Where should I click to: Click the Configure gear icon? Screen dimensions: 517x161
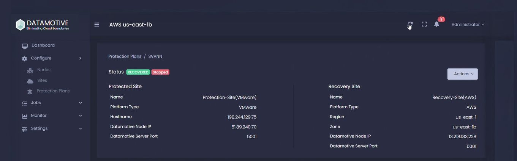[25, 59]
